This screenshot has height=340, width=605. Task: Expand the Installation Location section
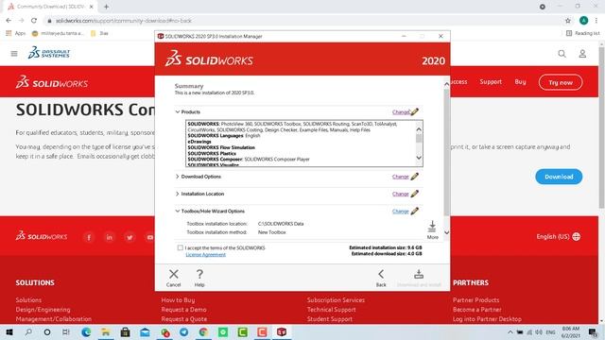click(x=178, y=194)
